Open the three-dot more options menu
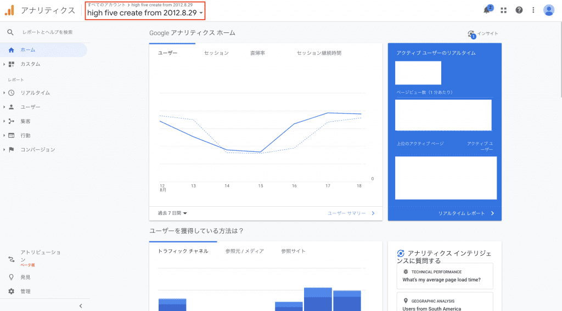 click(533, 10)
